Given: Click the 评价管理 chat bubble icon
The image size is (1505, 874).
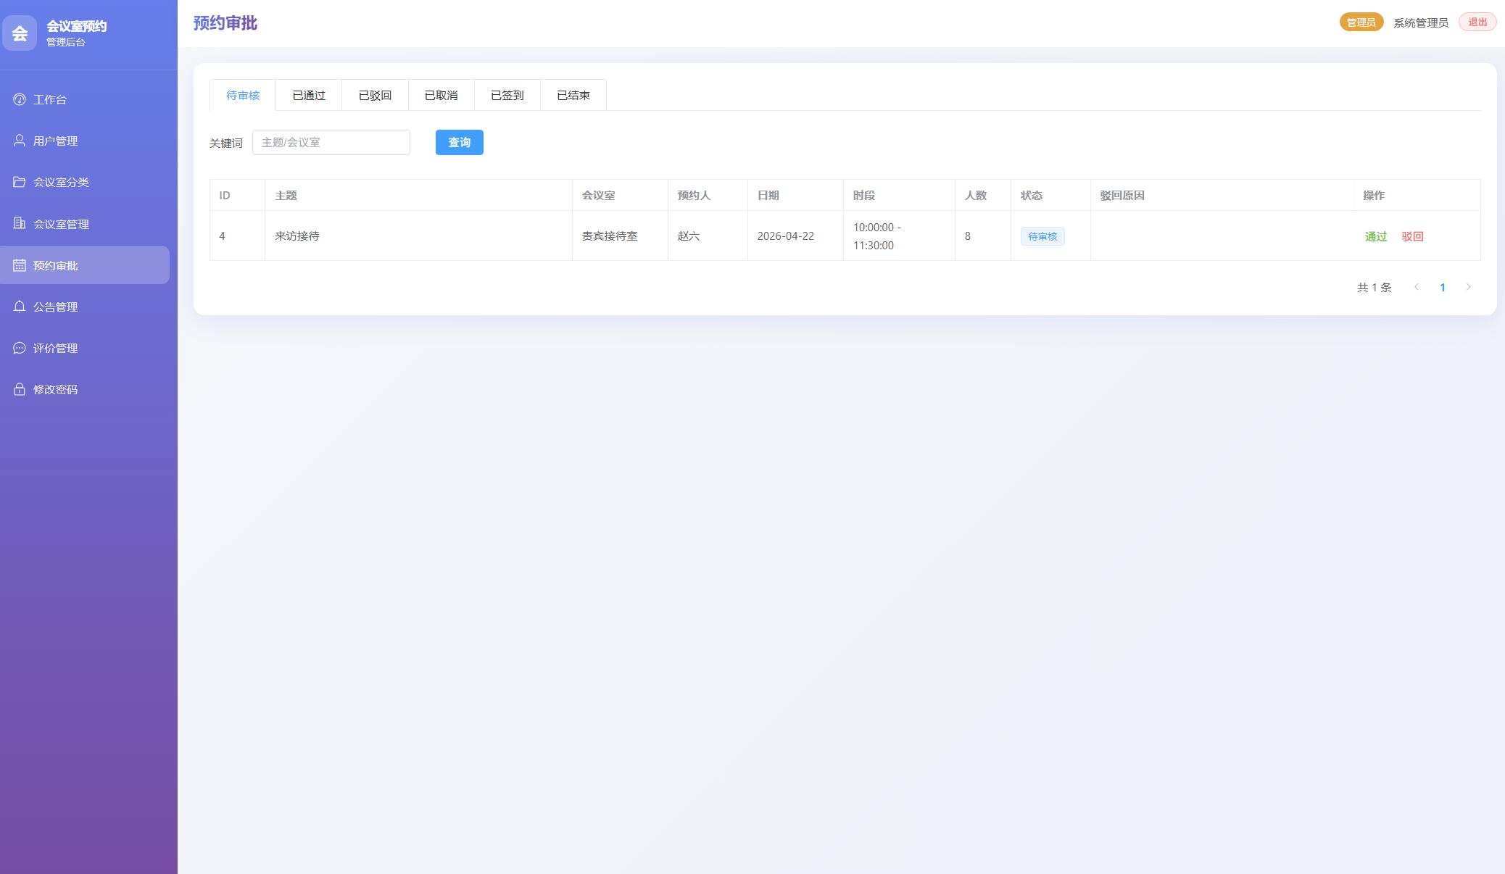Looking at the screenshot, I should pos(20,348).
